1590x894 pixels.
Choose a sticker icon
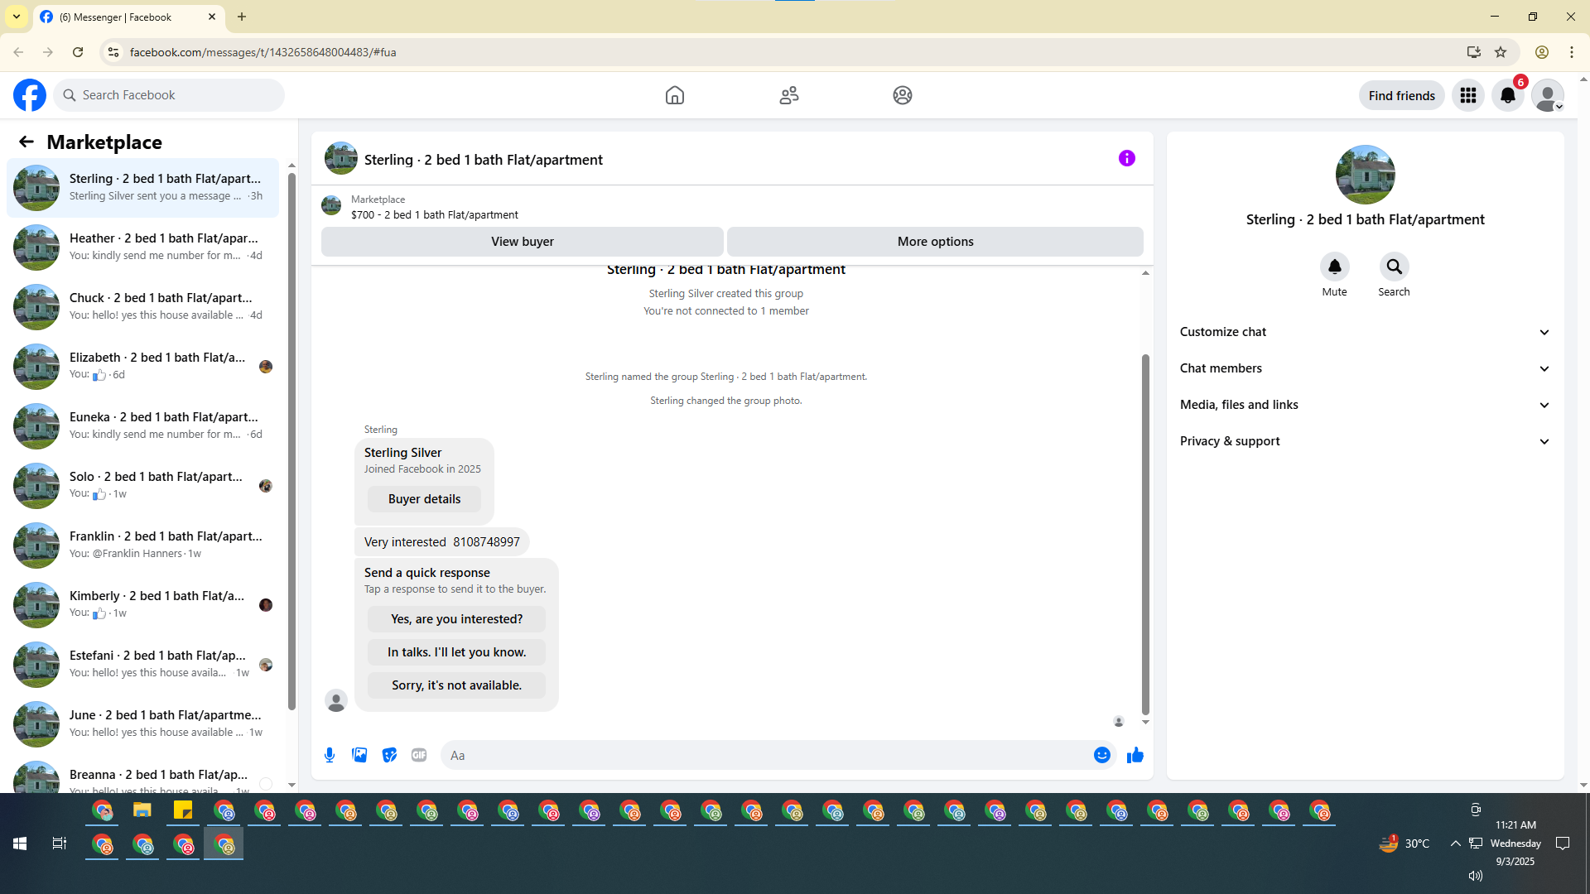[389, 755]
